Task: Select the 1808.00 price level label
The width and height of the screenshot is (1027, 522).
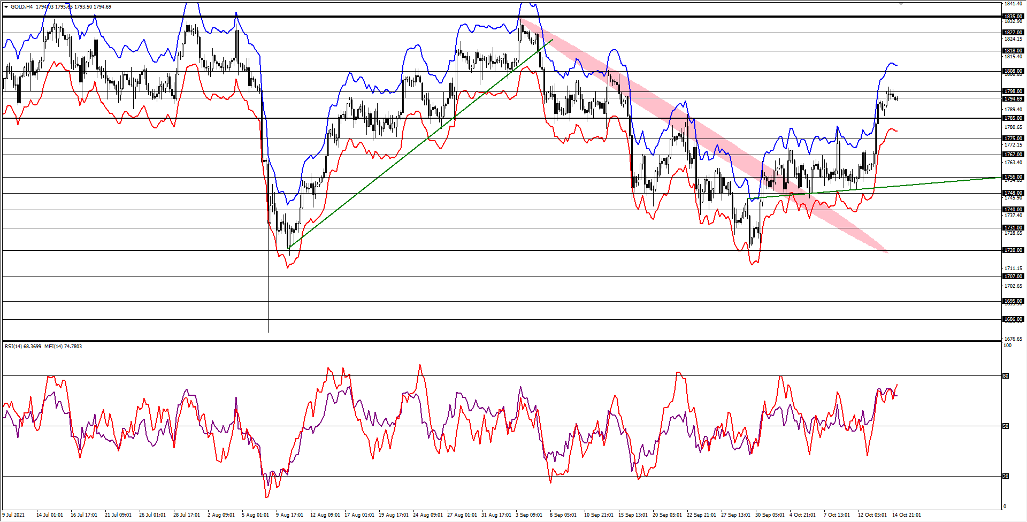Action: [1013, 71]
